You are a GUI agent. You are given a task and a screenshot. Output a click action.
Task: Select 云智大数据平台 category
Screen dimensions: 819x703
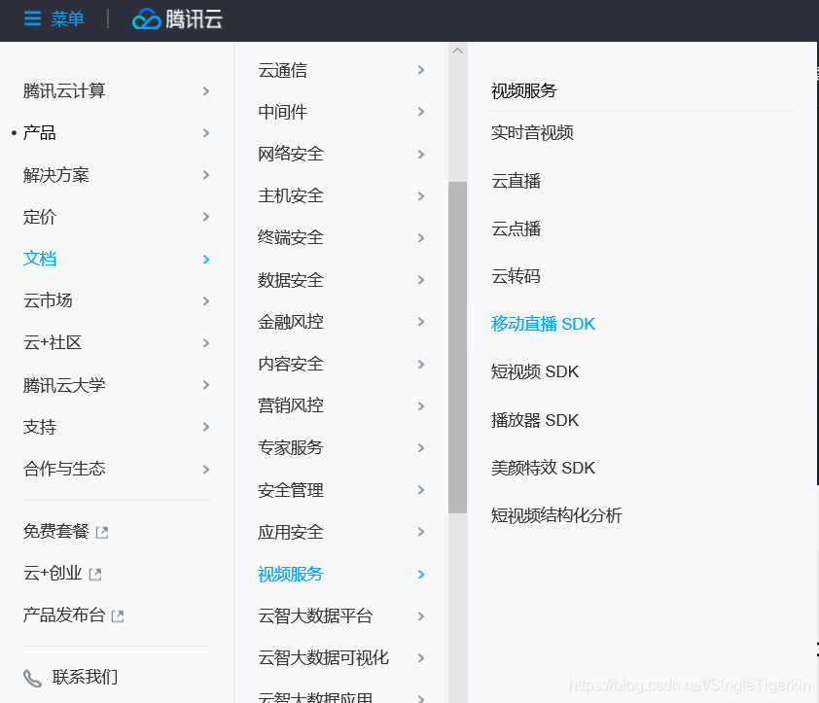315,615
